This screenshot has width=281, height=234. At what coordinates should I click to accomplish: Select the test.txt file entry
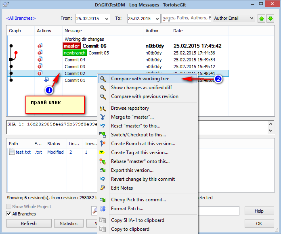23,152
